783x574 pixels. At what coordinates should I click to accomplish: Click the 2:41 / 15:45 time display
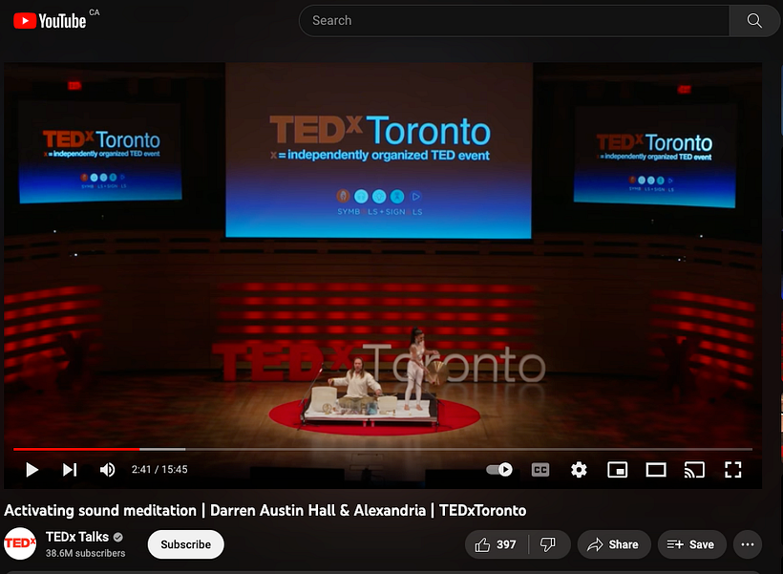click(159, 470)
